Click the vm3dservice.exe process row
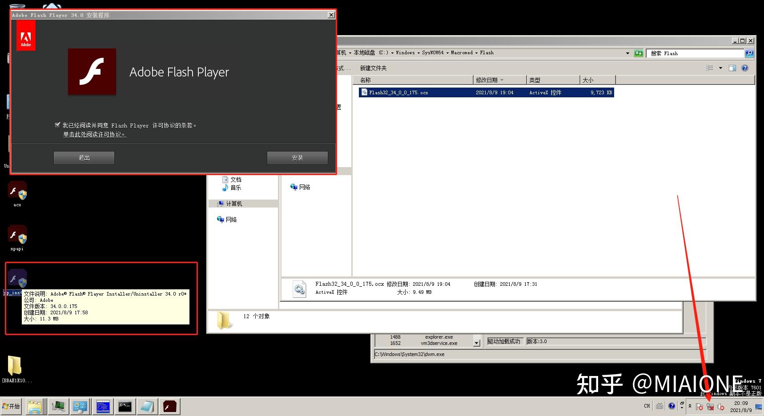The height and width of the screenshot is (416, 764). coord(424,343)
